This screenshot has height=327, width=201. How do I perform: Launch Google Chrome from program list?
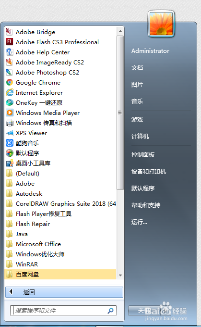click(60, 83)
